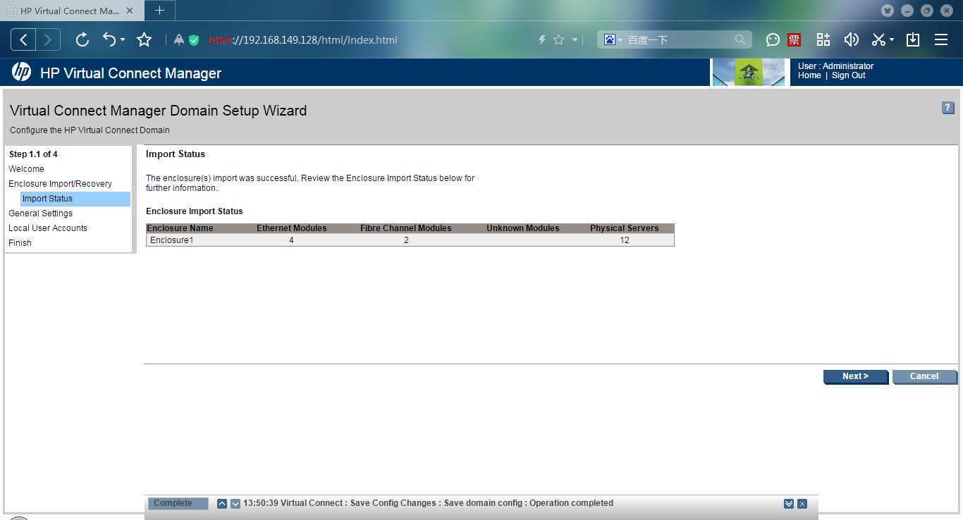
Task: Open the extensions grid icon
Action: (823, 40)
